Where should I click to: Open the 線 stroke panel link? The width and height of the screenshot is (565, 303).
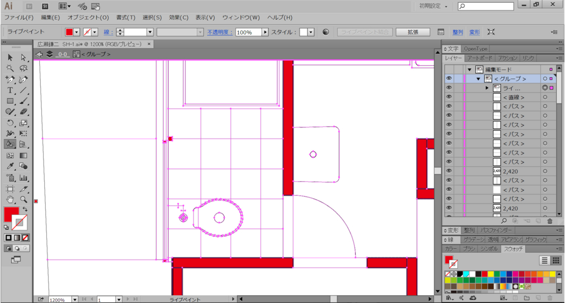(109, 32)
